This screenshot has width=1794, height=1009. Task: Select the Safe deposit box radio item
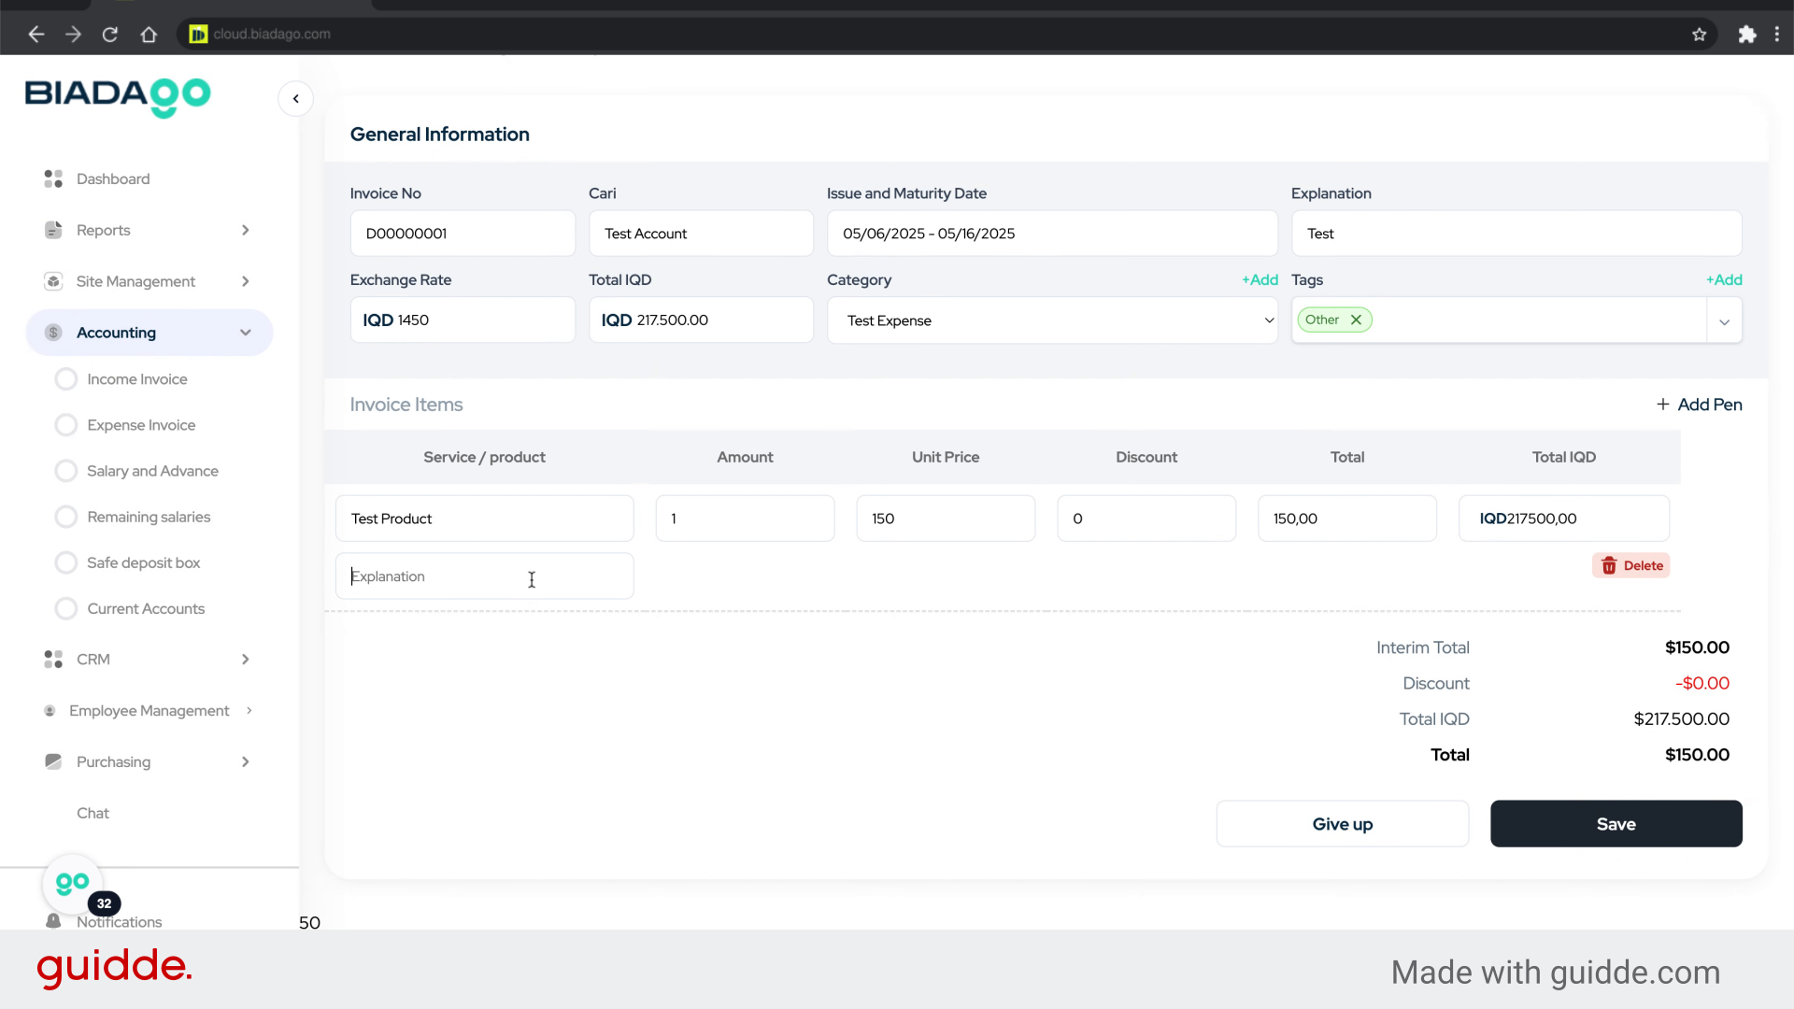[66, 562]
